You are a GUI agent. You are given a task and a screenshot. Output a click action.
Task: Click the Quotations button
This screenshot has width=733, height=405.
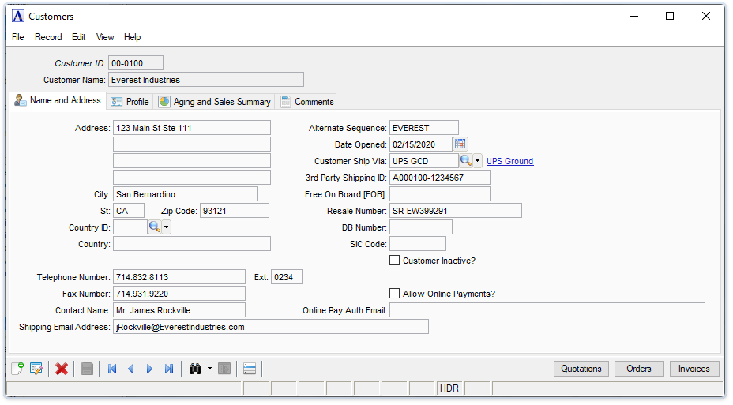point(581,369)
